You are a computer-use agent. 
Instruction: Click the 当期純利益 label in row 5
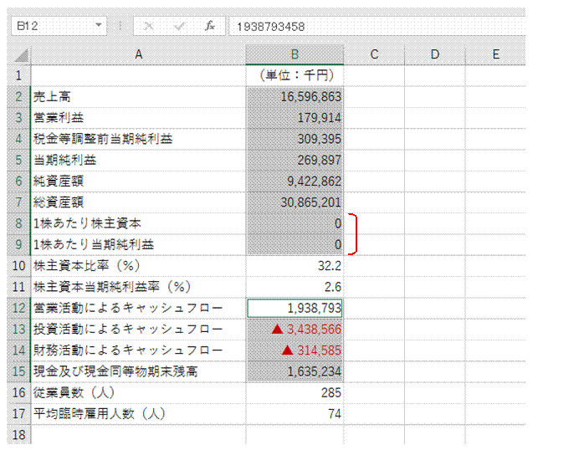(x=138, y=160)
